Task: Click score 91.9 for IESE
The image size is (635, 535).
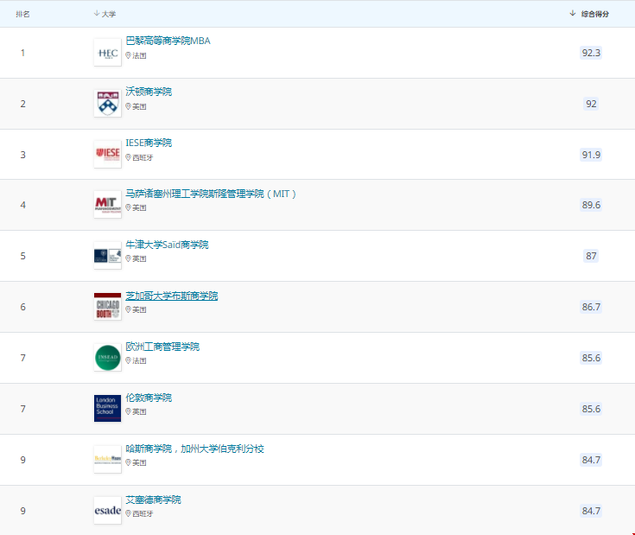Action: (x=591, y=155)
